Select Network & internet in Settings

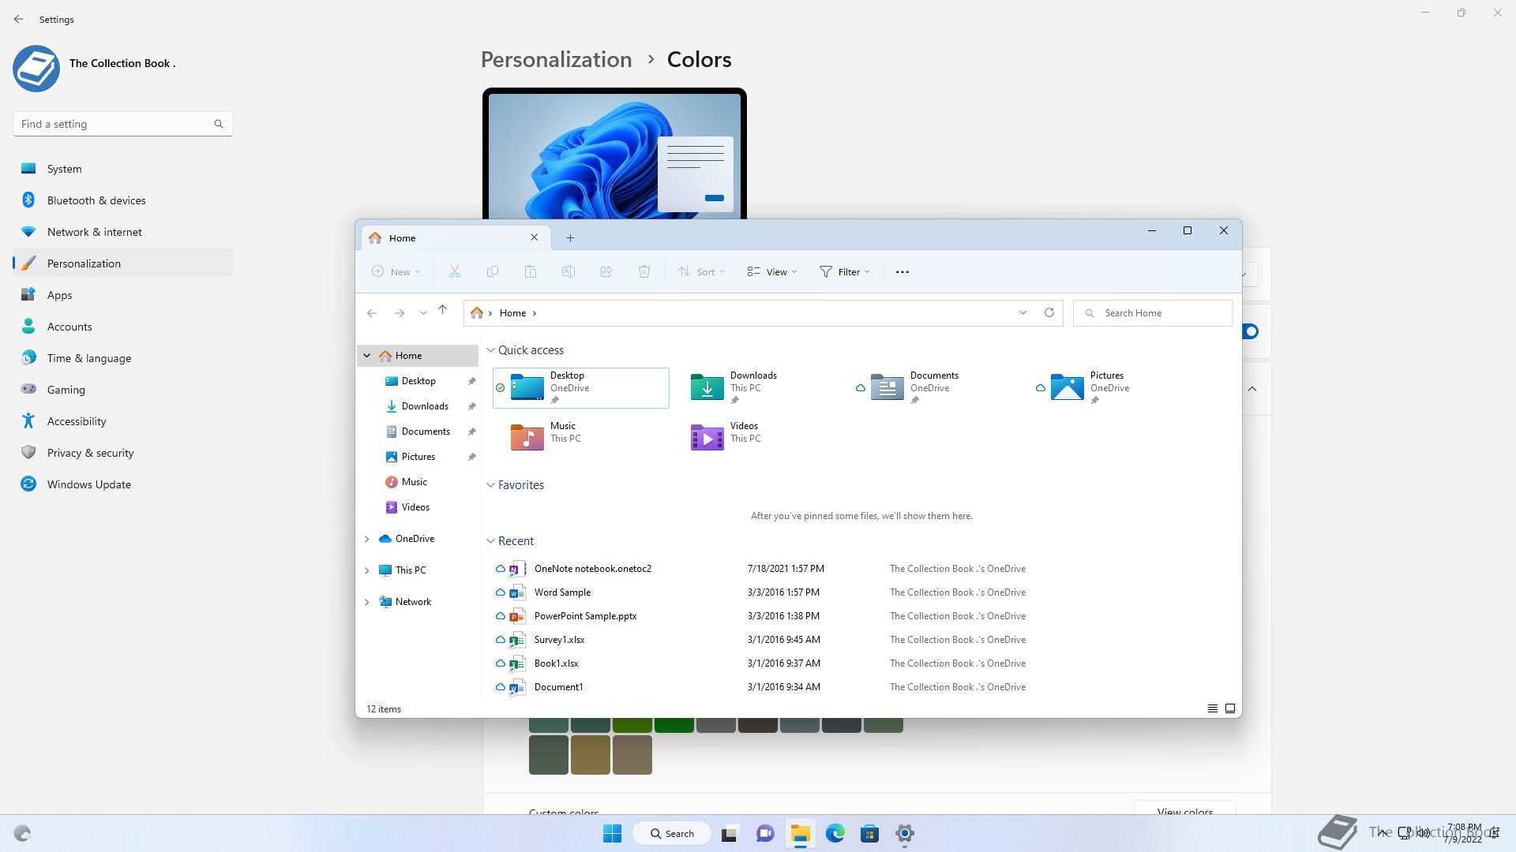tap(123, 232)
